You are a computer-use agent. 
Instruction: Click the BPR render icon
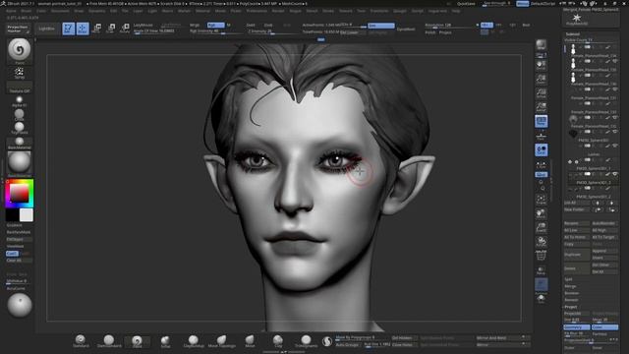click(x=541, y=45)
